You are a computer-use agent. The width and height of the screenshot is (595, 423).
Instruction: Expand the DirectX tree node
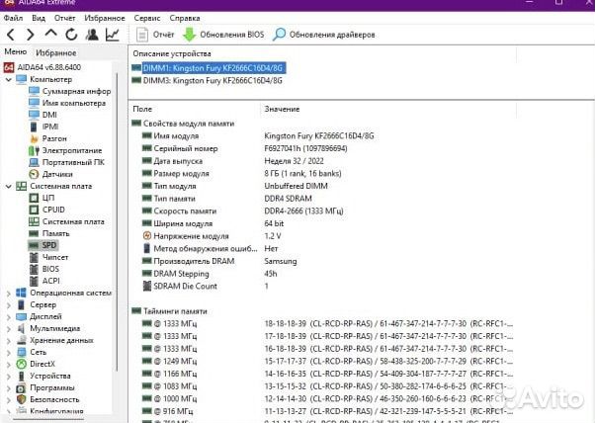point(8,365)
